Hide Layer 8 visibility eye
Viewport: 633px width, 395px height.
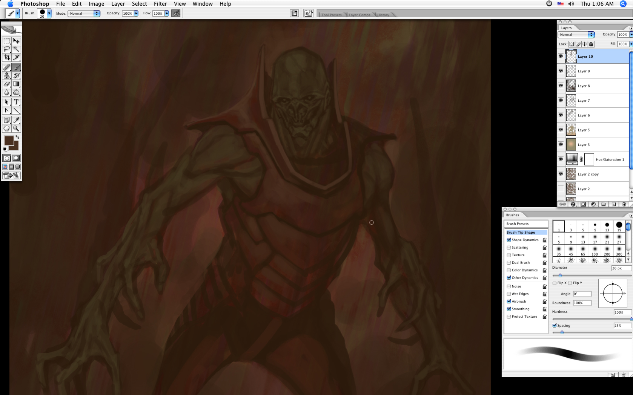(x=561, y=86)
